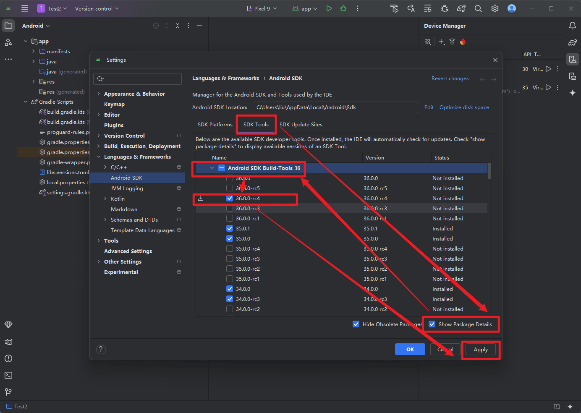Open IDE settings gear icon

495,8
